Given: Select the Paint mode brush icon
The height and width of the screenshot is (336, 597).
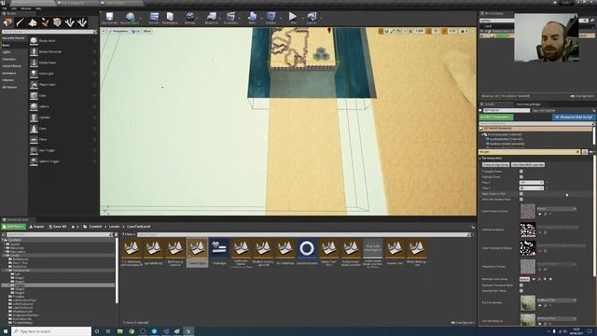Looking at the screenshot, I should pyautogui.click(x=21, y=22).
